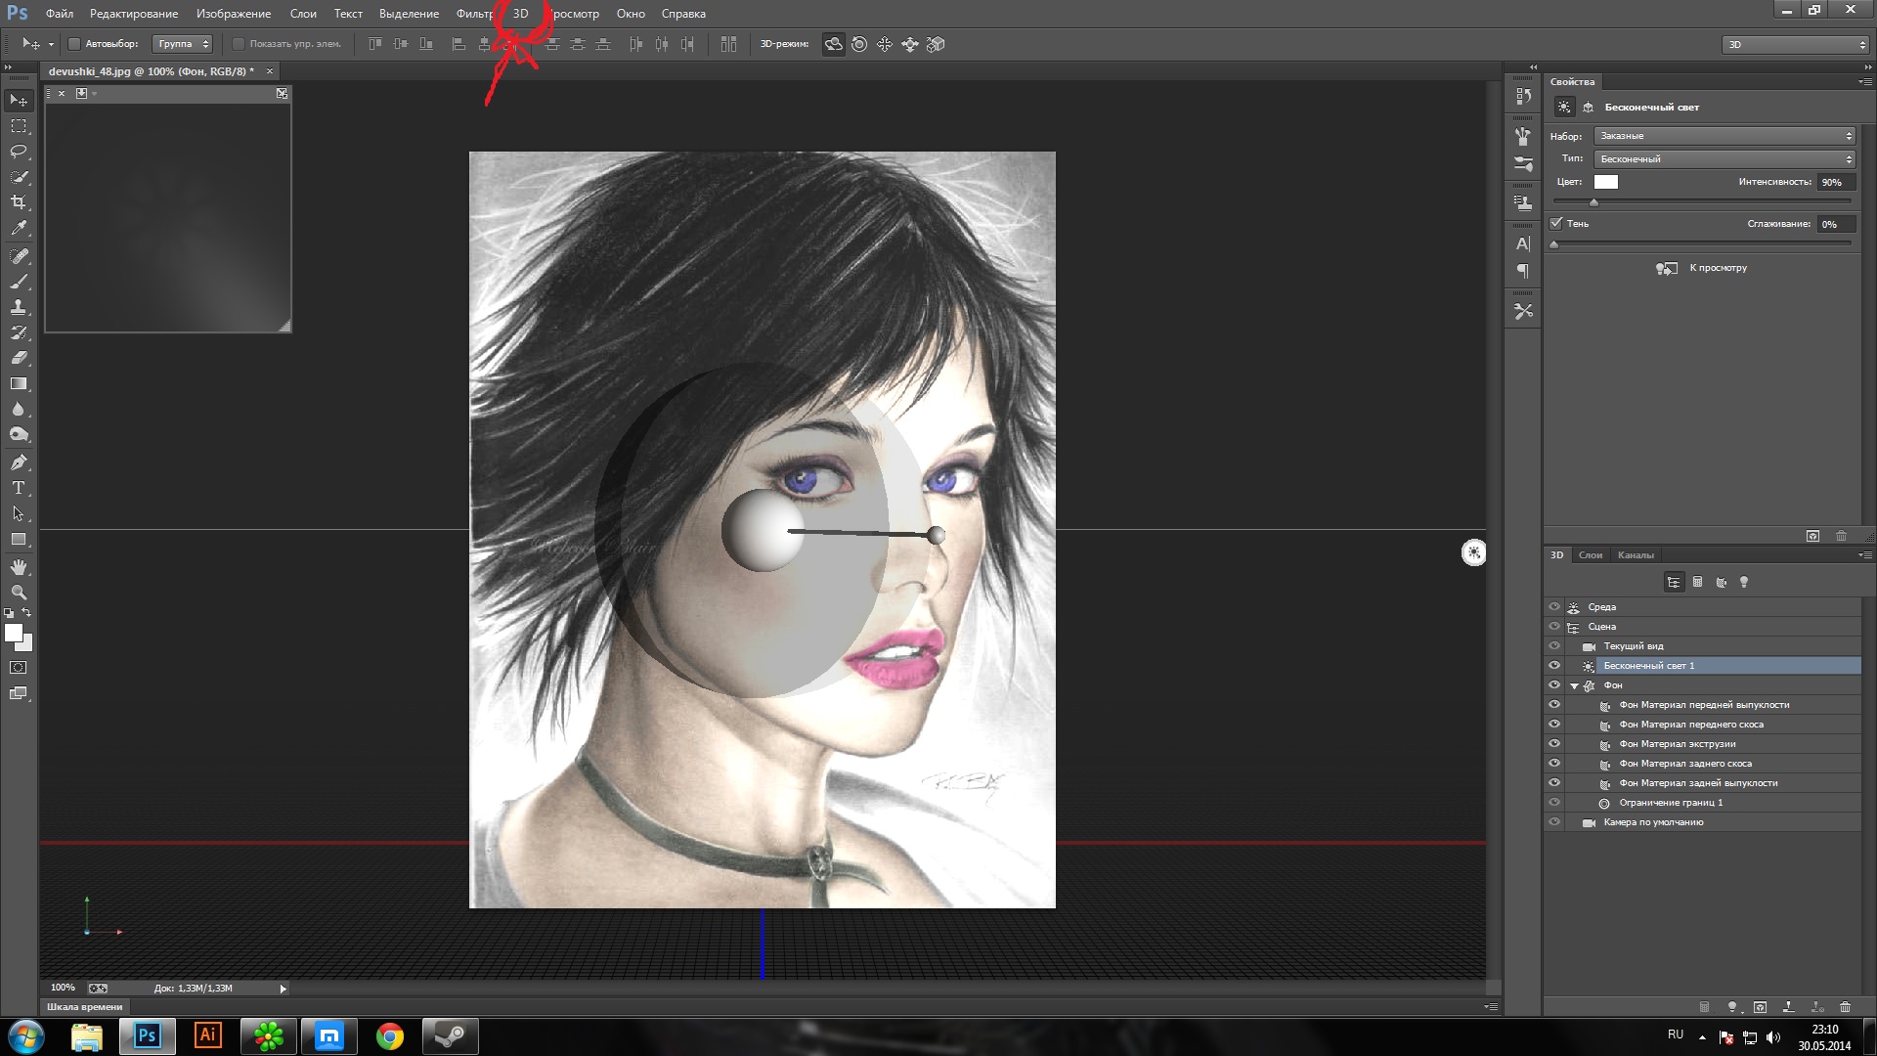Open the Выделение menu

(409, 14)
